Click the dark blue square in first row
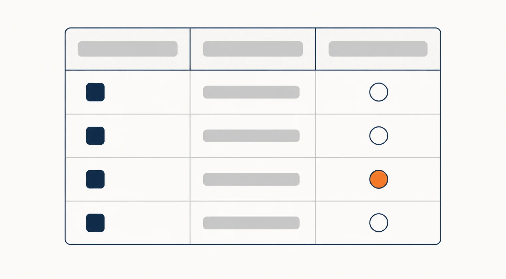506x279 pixels. pyautogui.click(x=95, y=92)
